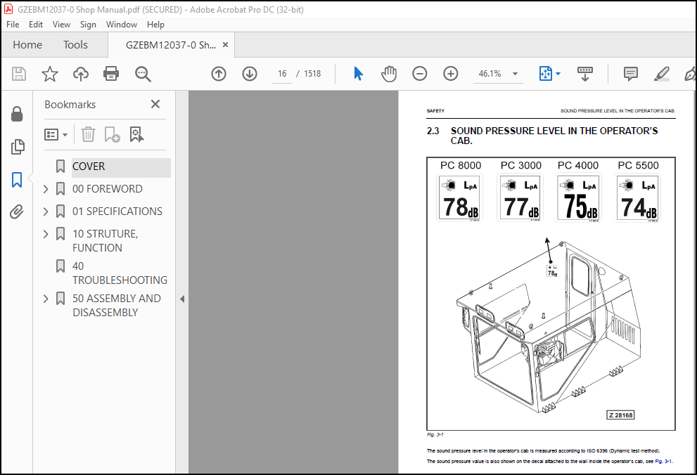Select the arrow selection tool

point(358,74)
